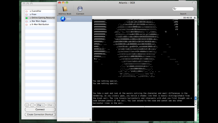Click into the Search field
Image resolution: width=218 pixels, height=123 pixels.
pyautogui.click(x=183, y=9)
